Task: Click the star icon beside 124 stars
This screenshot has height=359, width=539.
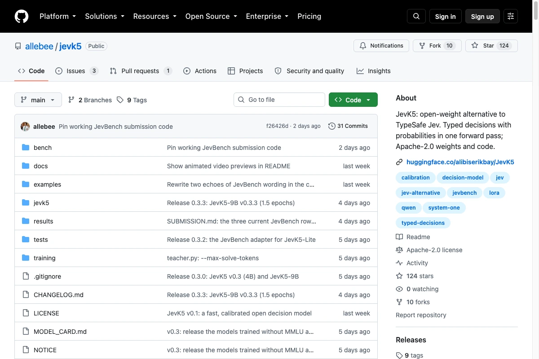Action: coord(399,276)
